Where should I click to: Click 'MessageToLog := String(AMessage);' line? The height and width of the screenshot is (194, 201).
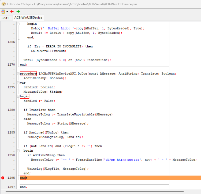click(x=58, y=124)
